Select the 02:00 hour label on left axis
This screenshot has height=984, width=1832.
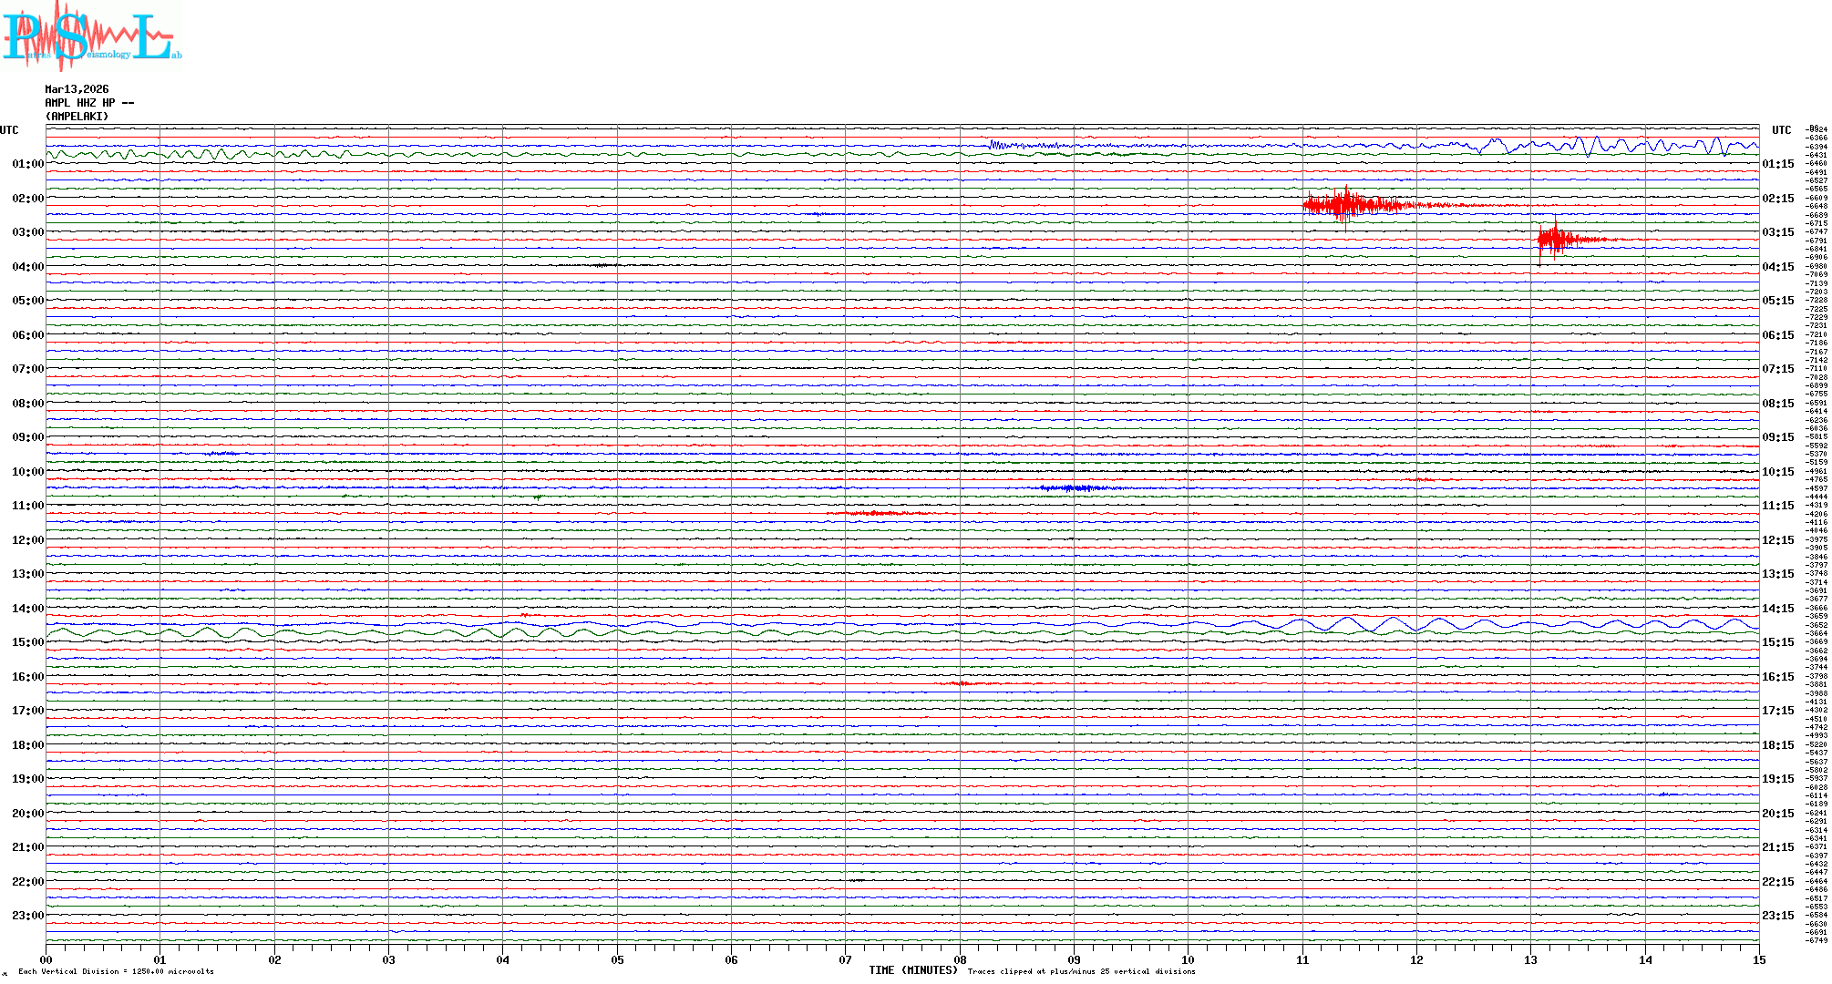[27, 199]
